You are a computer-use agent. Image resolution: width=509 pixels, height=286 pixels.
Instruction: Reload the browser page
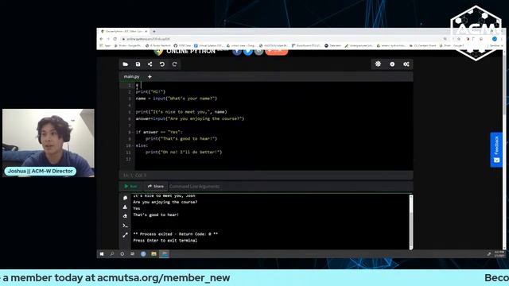coord(115,39)
